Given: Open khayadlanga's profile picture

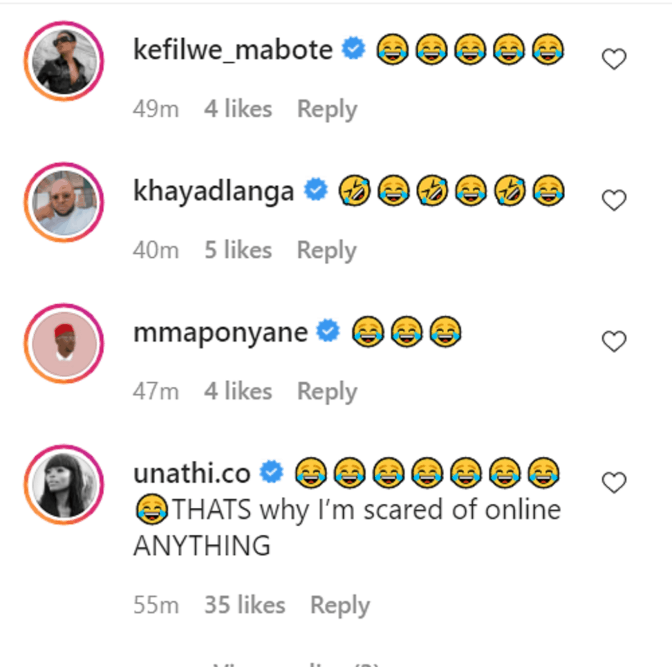Looking at the screenshot, I should click(64, 202).
